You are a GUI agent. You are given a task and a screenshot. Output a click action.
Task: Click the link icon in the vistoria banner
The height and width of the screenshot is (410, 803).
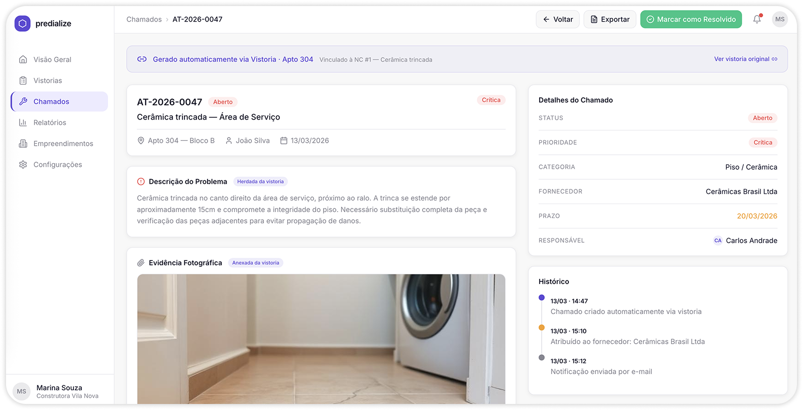[x=142, y=59]
